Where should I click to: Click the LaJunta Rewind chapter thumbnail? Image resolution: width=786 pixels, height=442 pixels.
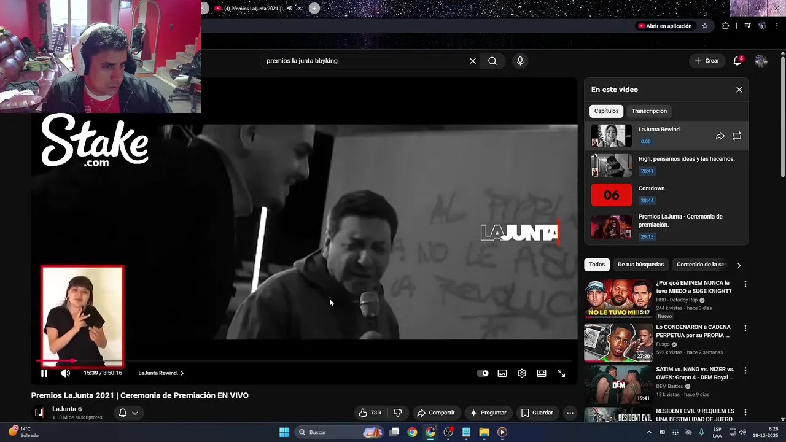(611, 136)
